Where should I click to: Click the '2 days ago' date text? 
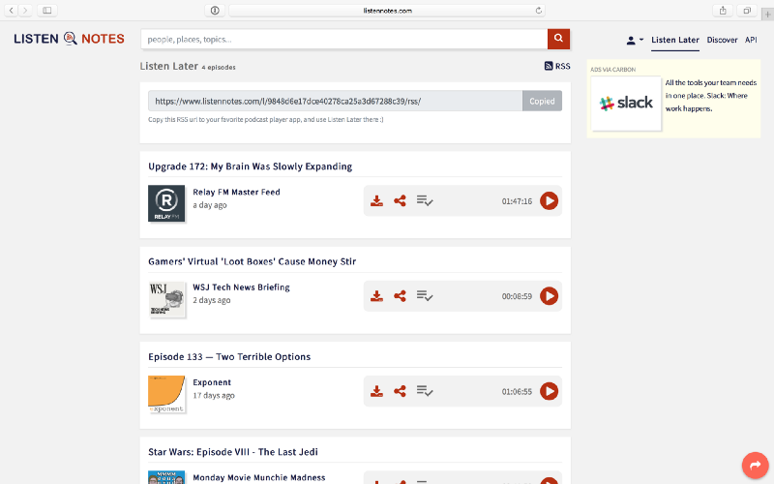click(x=211, y=300)
